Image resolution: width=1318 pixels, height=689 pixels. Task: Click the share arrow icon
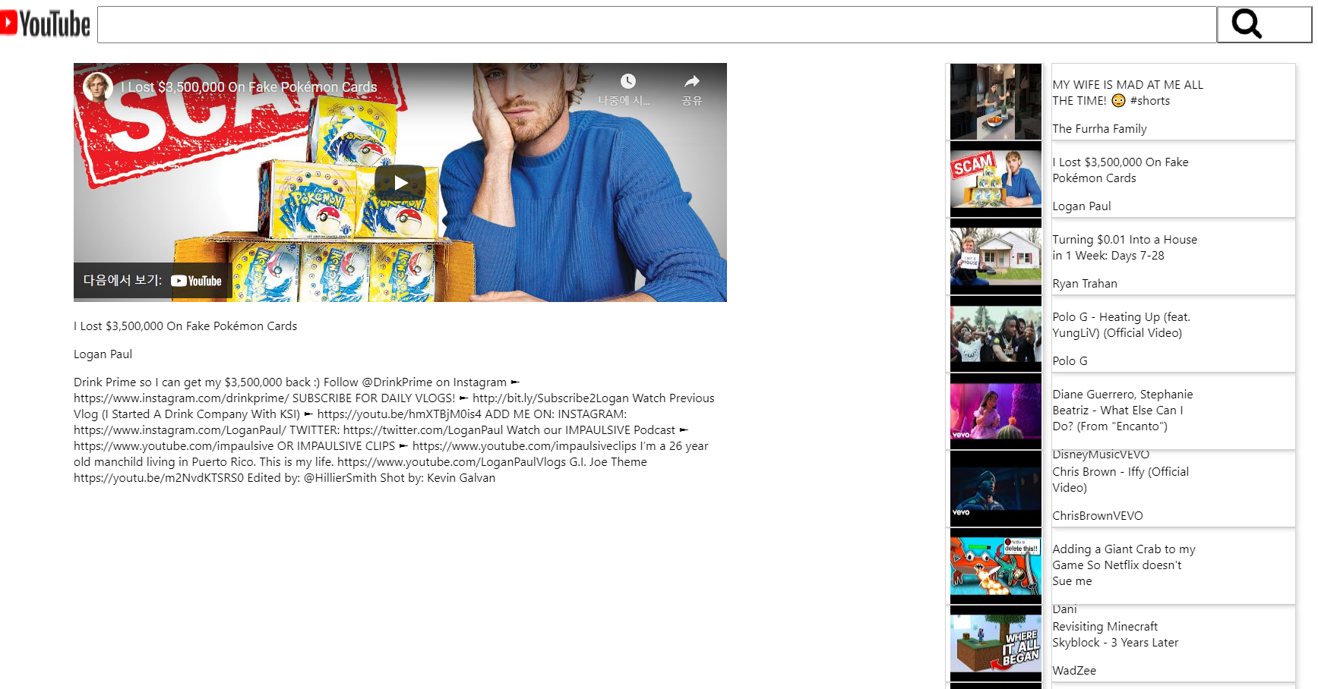point(691,81)
